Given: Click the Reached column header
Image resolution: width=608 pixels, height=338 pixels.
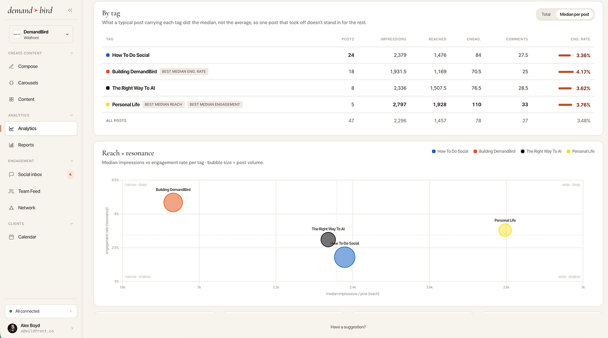Looking at the screenshot, I should [437, 39].
